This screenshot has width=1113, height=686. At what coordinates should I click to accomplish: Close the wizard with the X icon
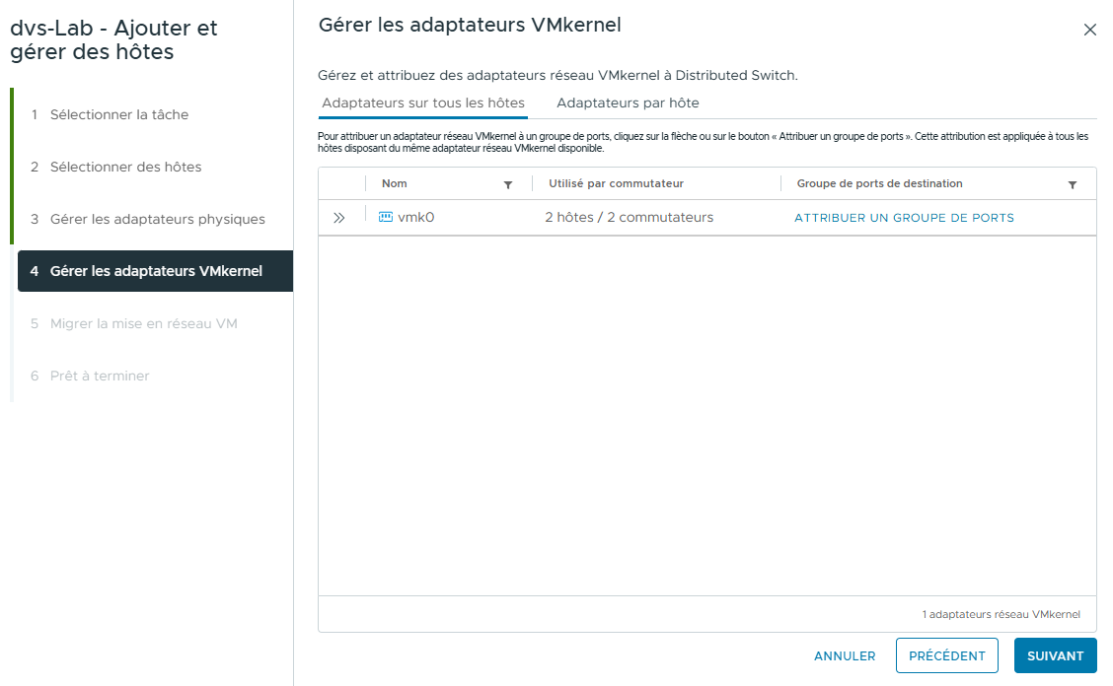coord(1090,30)
